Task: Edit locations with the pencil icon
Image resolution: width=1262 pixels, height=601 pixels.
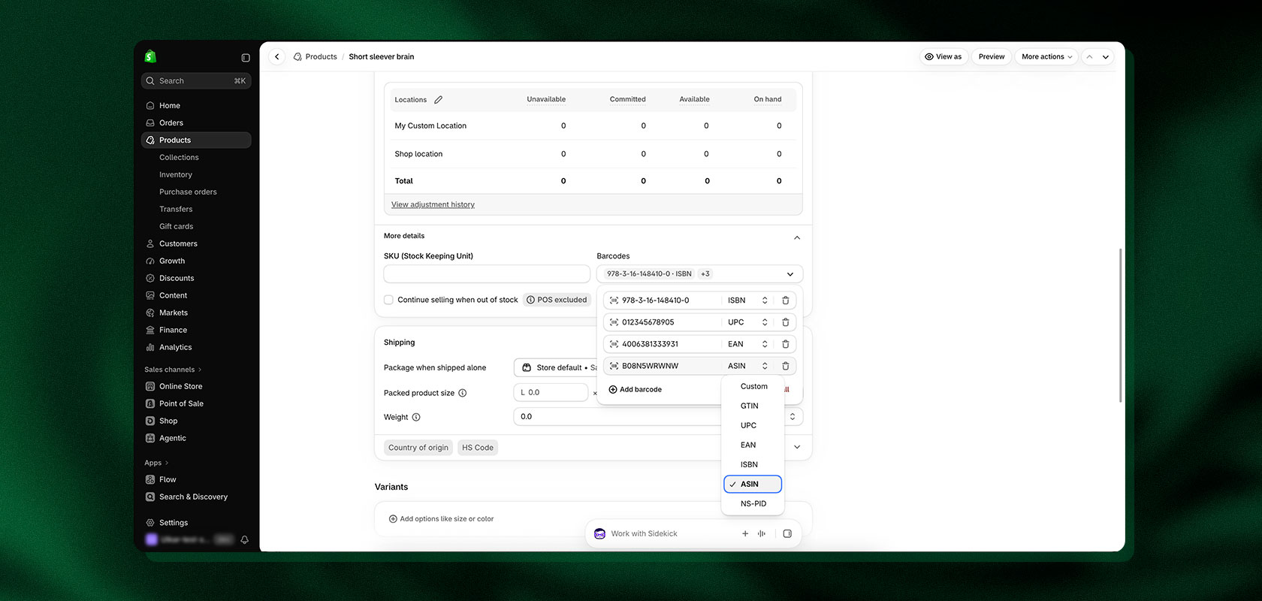Action: click(439, 100)
